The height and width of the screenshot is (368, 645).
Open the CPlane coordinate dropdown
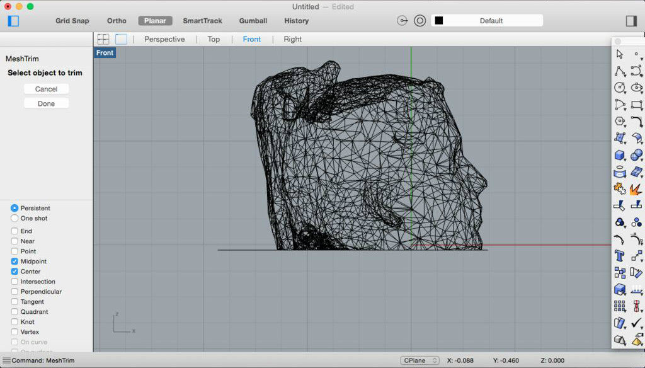(420, 360)
